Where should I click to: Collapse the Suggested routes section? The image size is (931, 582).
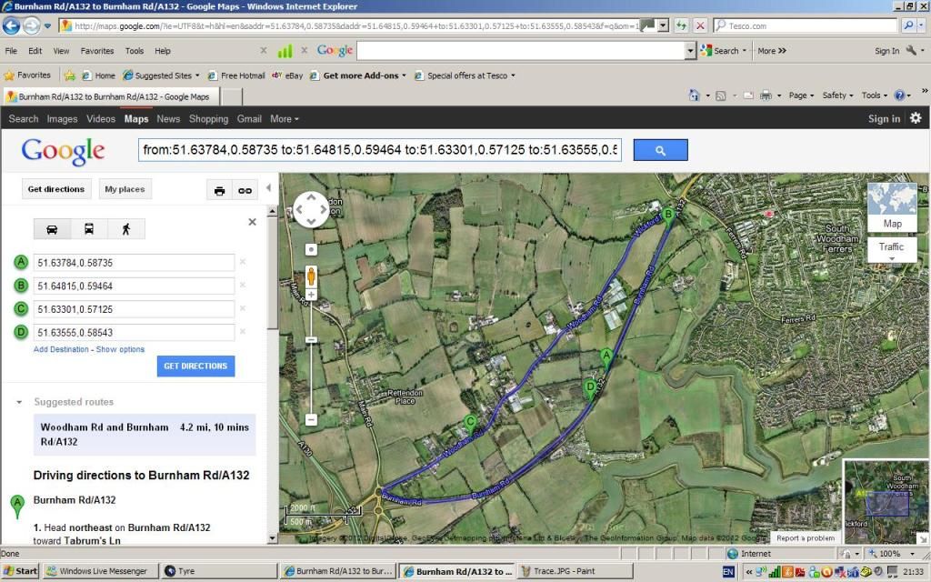click(x=19, y=402)
